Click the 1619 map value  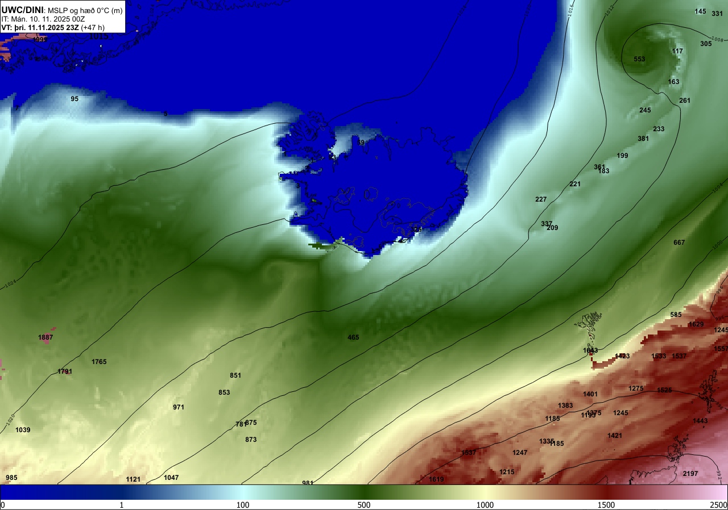437,479
